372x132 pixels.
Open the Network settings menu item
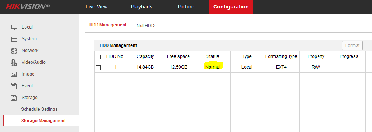pyautogui.click(x=30, y=51)
